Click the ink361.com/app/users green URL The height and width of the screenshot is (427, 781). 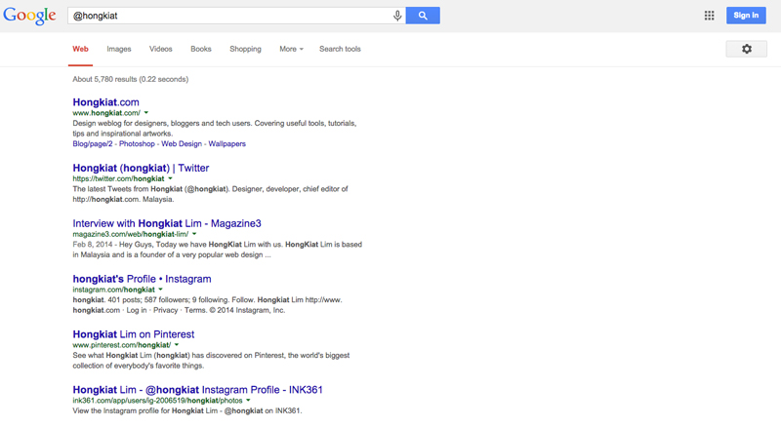pyautogui.click(x=157, y=401)
